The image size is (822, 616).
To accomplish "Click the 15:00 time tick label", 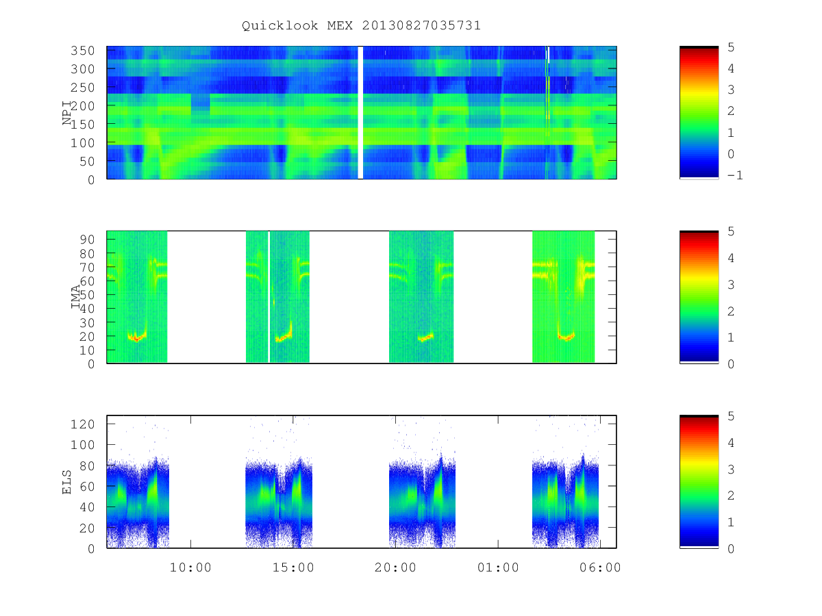I will (x=293, y=567).
